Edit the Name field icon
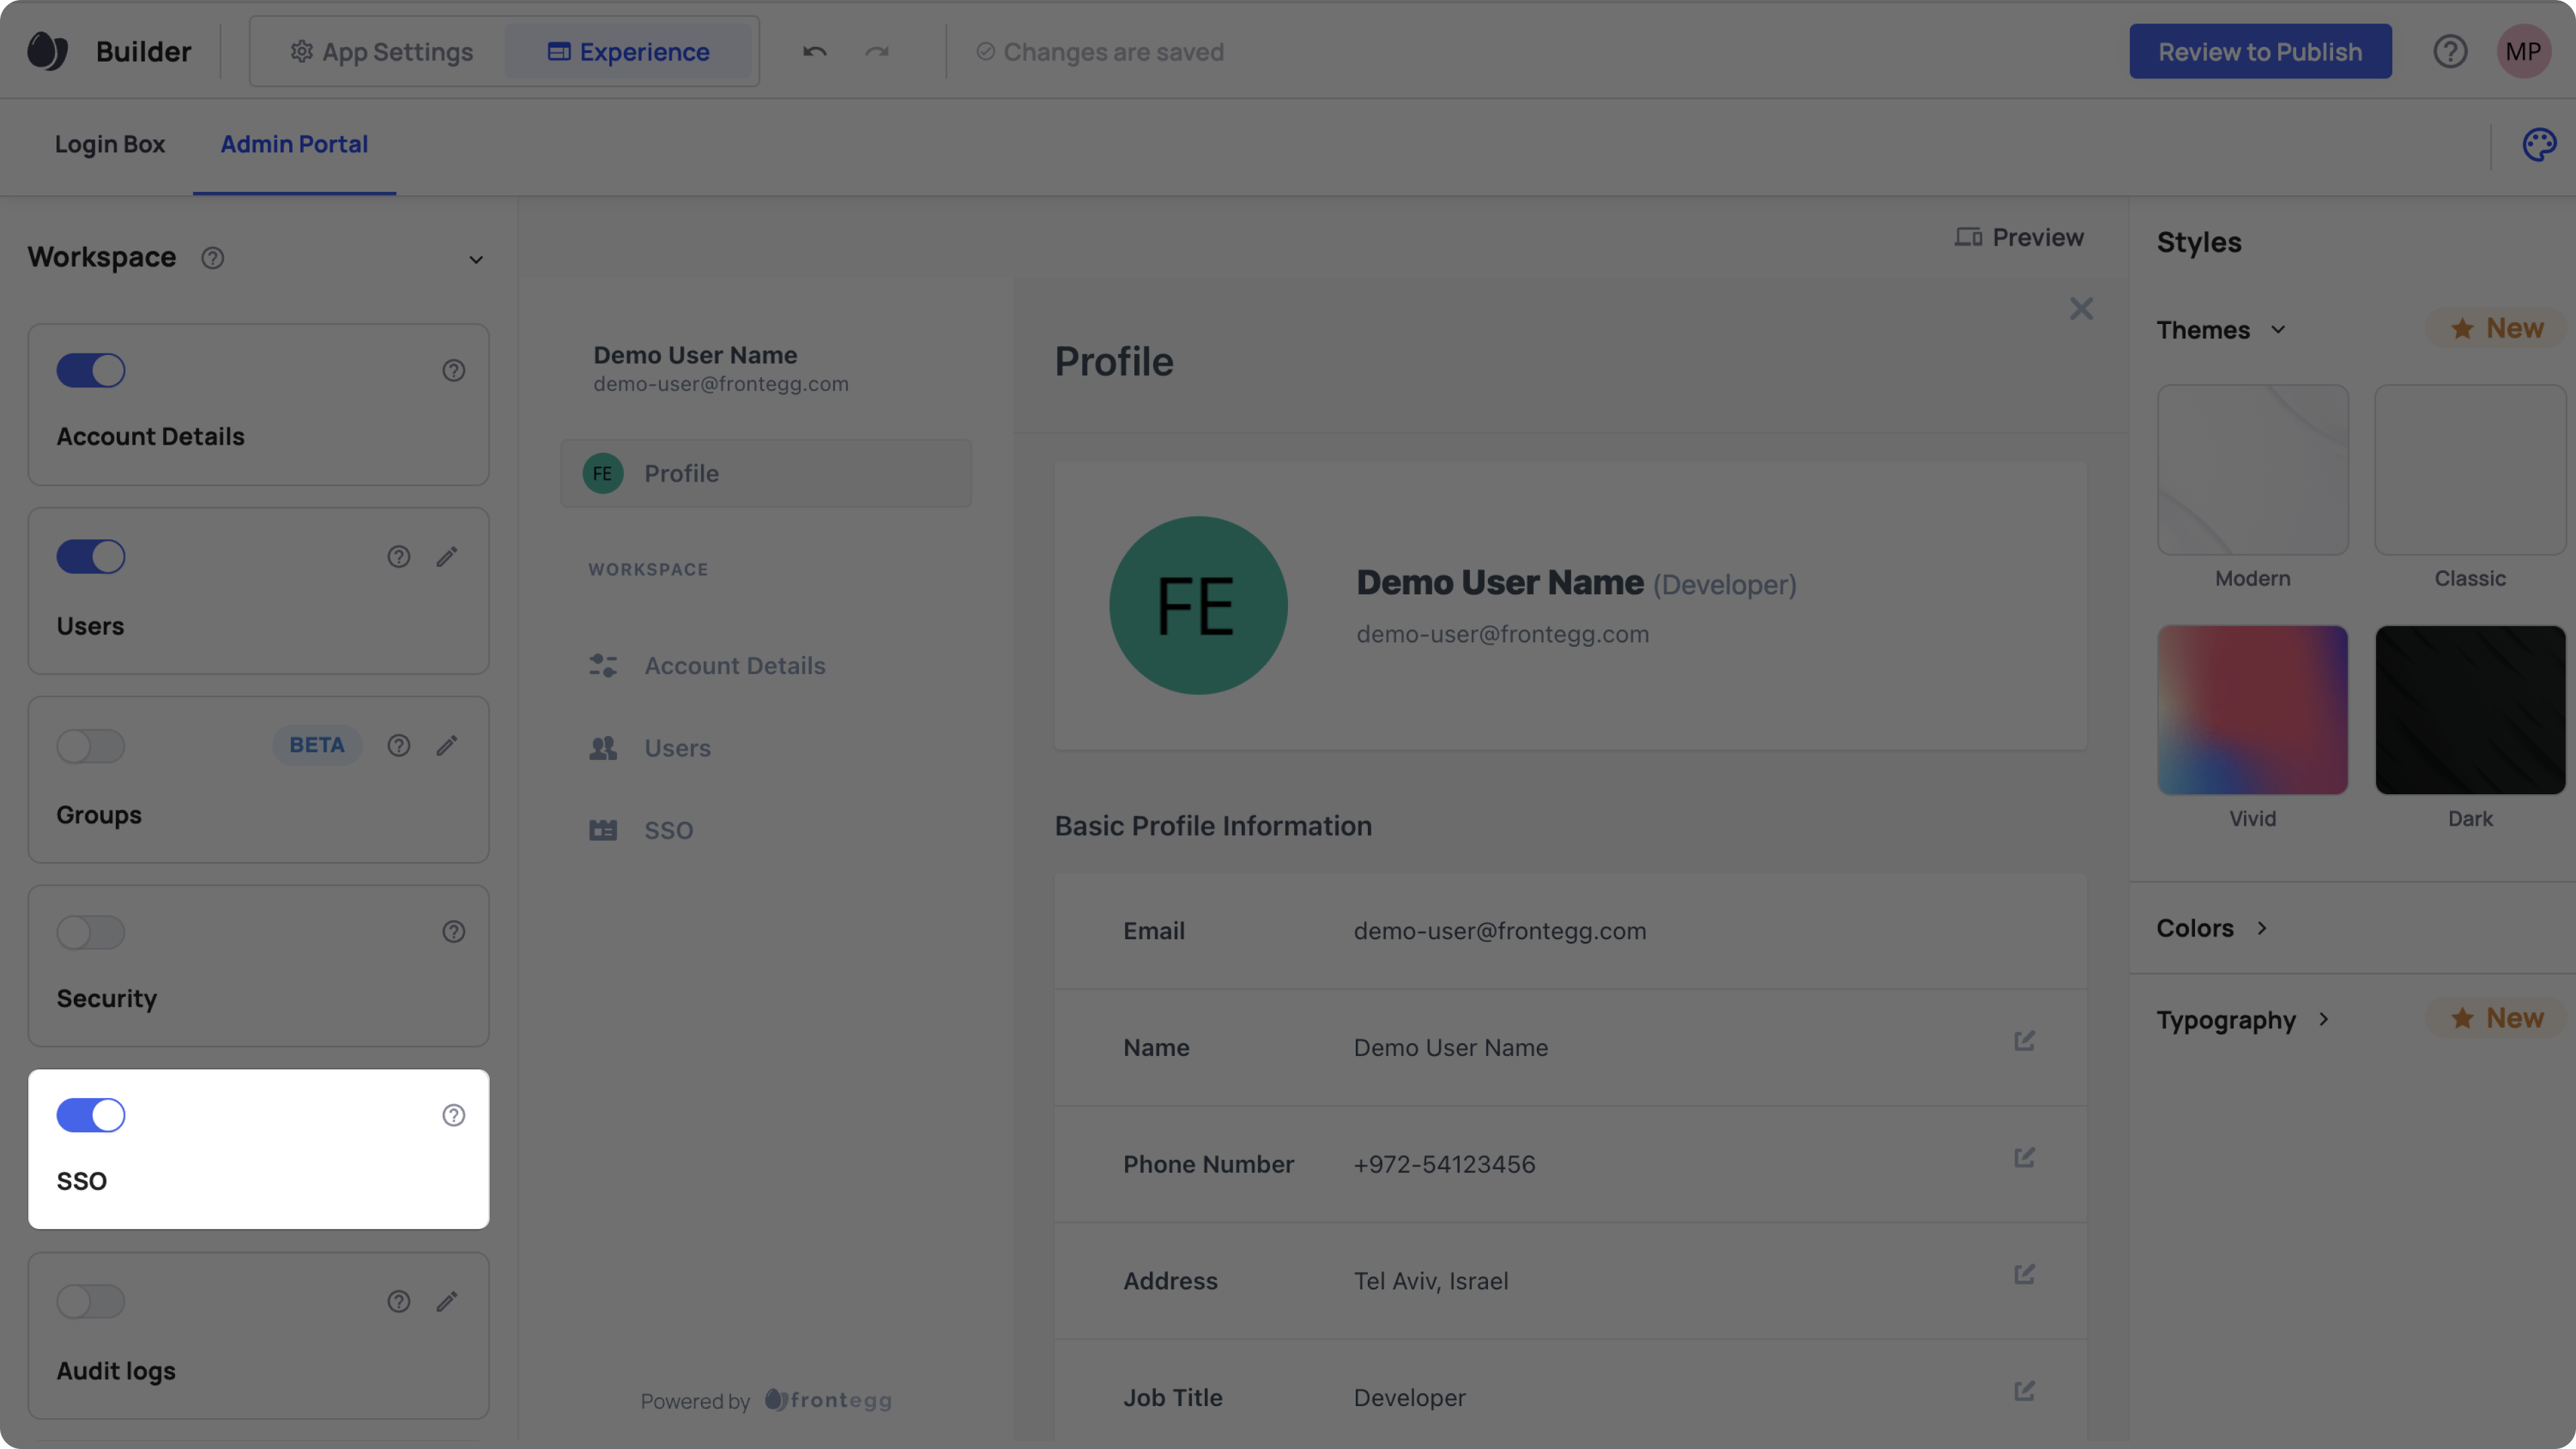The image size is (2576, 1449). (2024, 1041)
